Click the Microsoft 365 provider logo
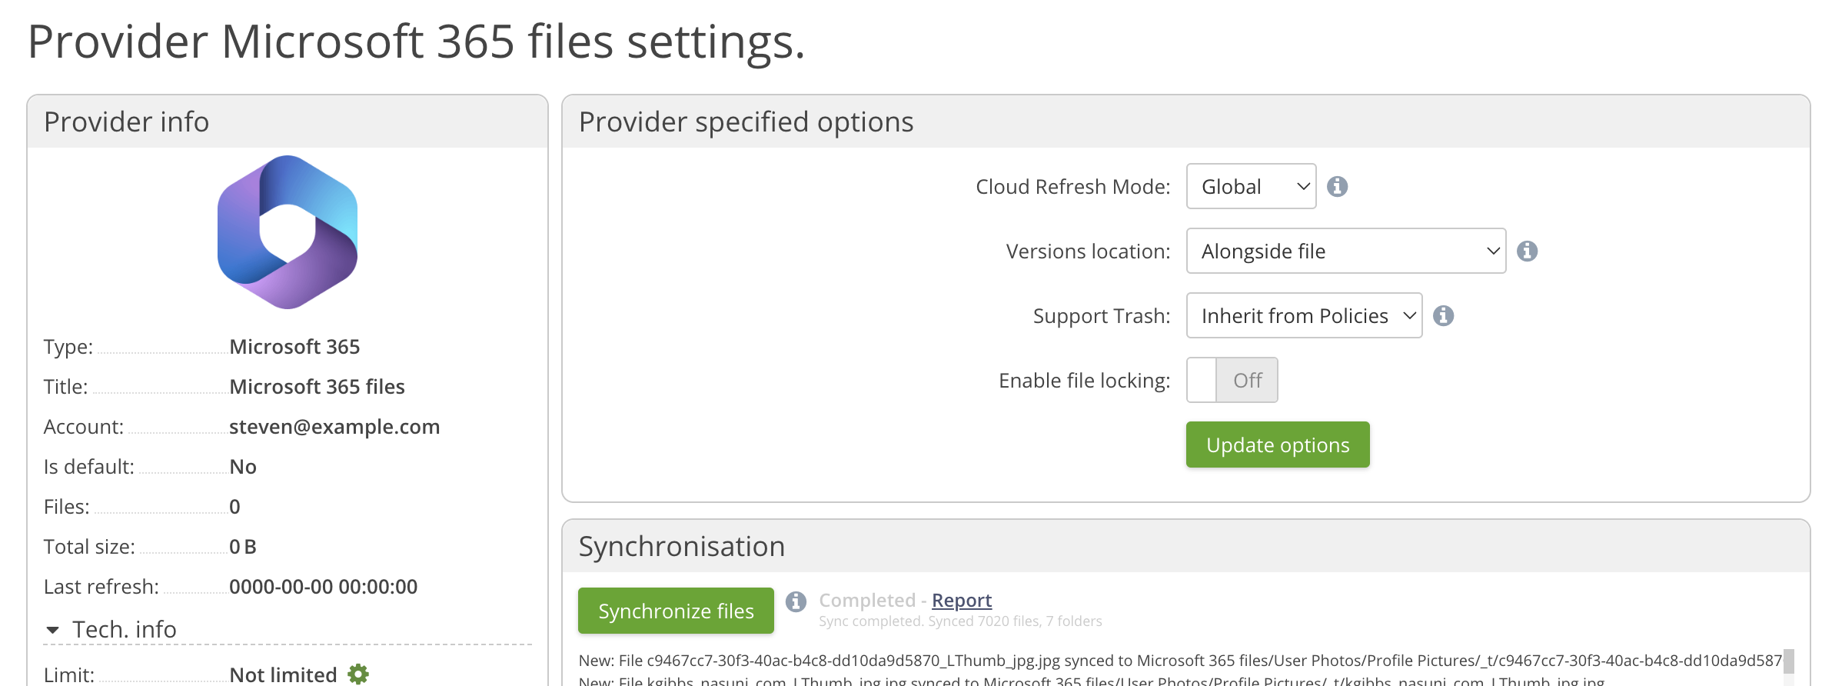 (287, 232)
